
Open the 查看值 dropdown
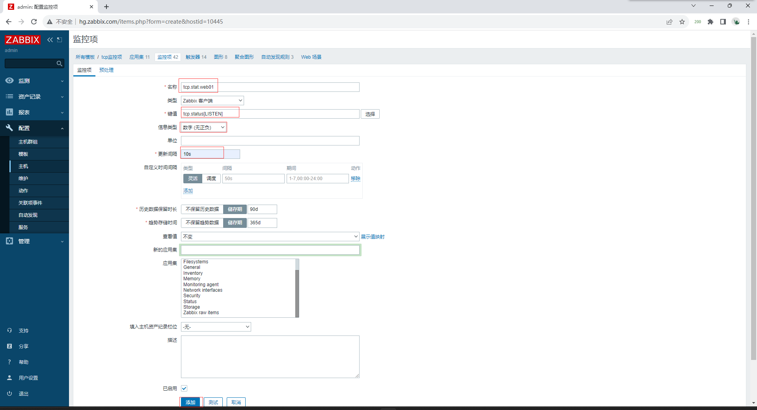pyautogui.click(x=270, y=237)
